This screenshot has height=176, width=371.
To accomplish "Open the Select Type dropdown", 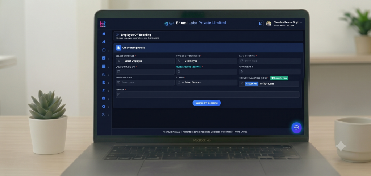I will pyautogui.click(x=207, y=61).
